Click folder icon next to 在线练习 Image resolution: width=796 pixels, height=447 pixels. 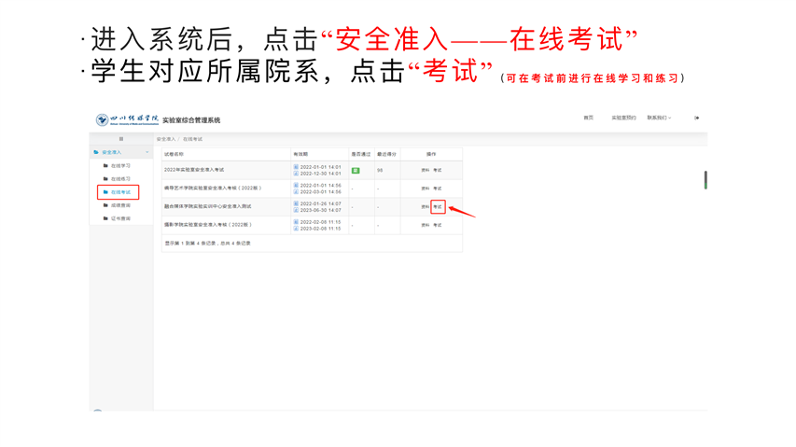(x=105, y=179)
